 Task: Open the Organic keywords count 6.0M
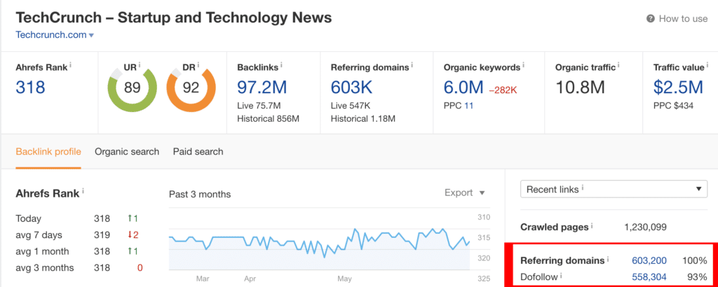coord(463,87)
